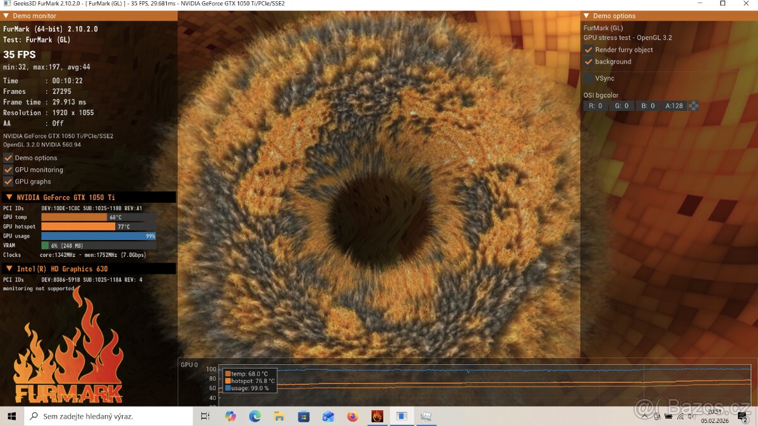Image resolution: width=758 pixels, height=426 pixels.
Task: Collapse the Demo monitor panel
Action: click(6, 16)
